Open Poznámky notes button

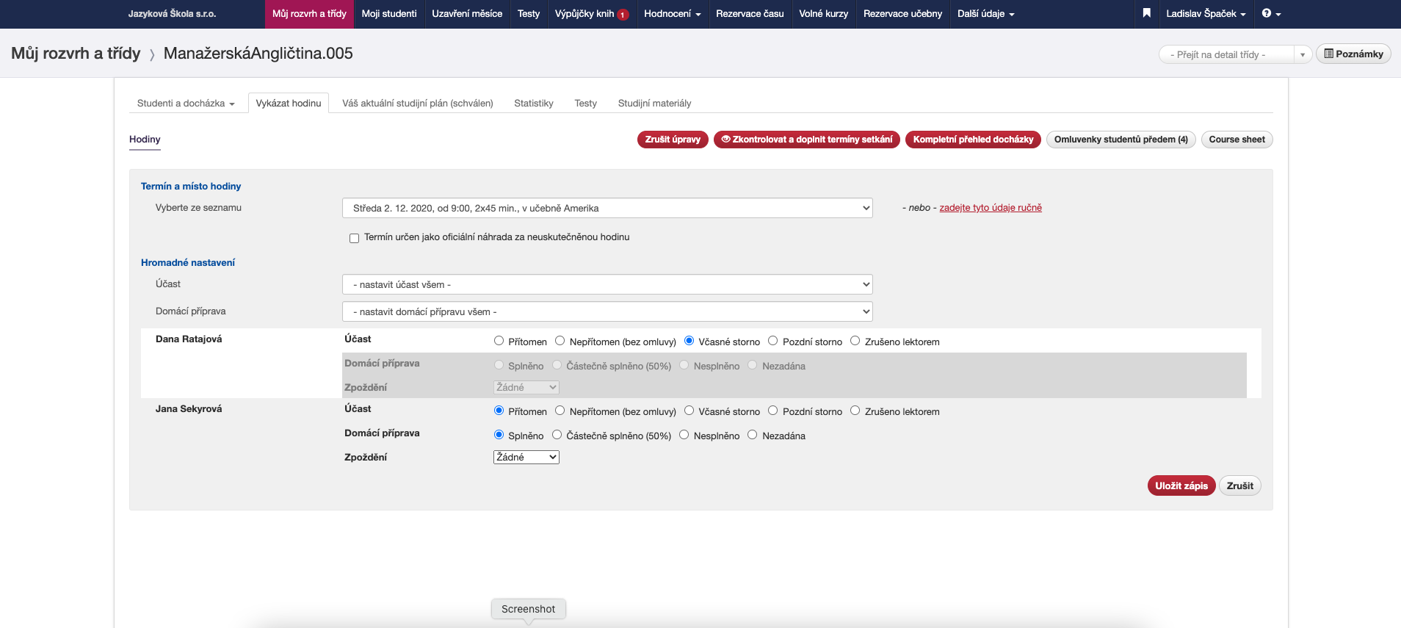1353,54
